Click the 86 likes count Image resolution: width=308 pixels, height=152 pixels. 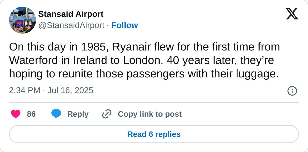pyautogui.click(x=31, y=114)
